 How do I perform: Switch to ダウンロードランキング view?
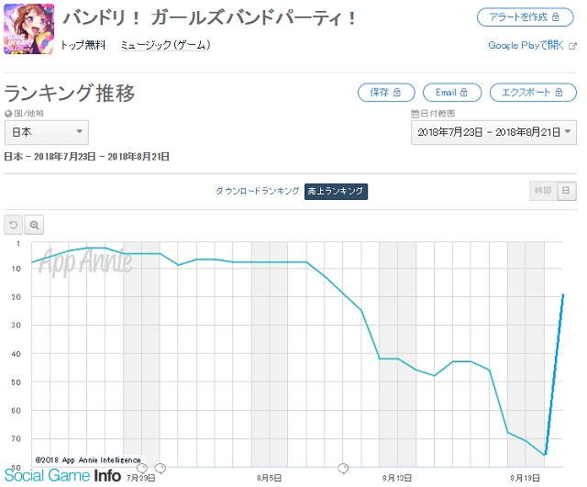(257, 192)
